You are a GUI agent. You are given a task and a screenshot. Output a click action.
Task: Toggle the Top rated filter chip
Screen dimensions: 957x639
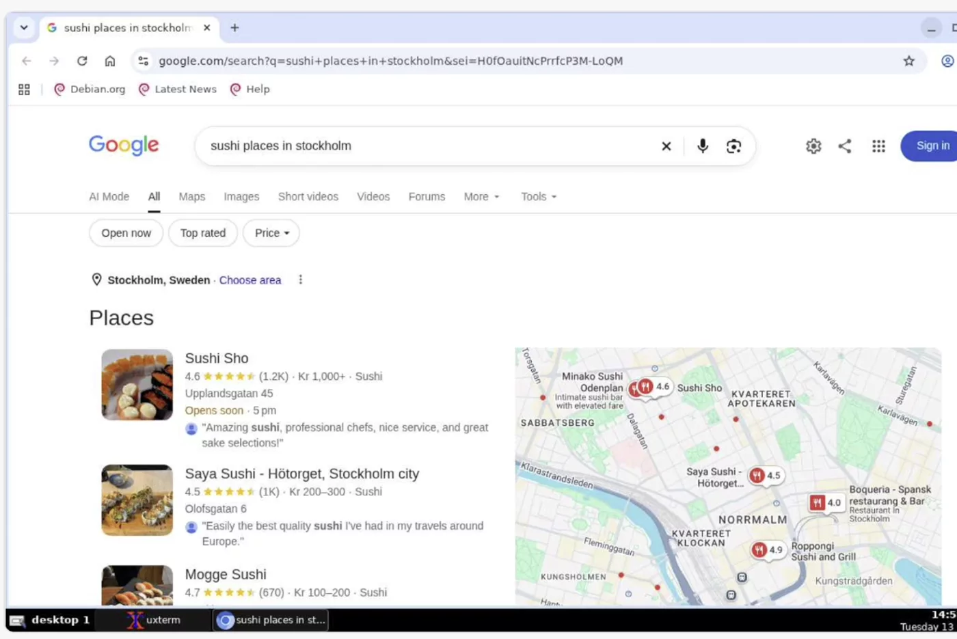pyautogui.click(x=203, y=233)
